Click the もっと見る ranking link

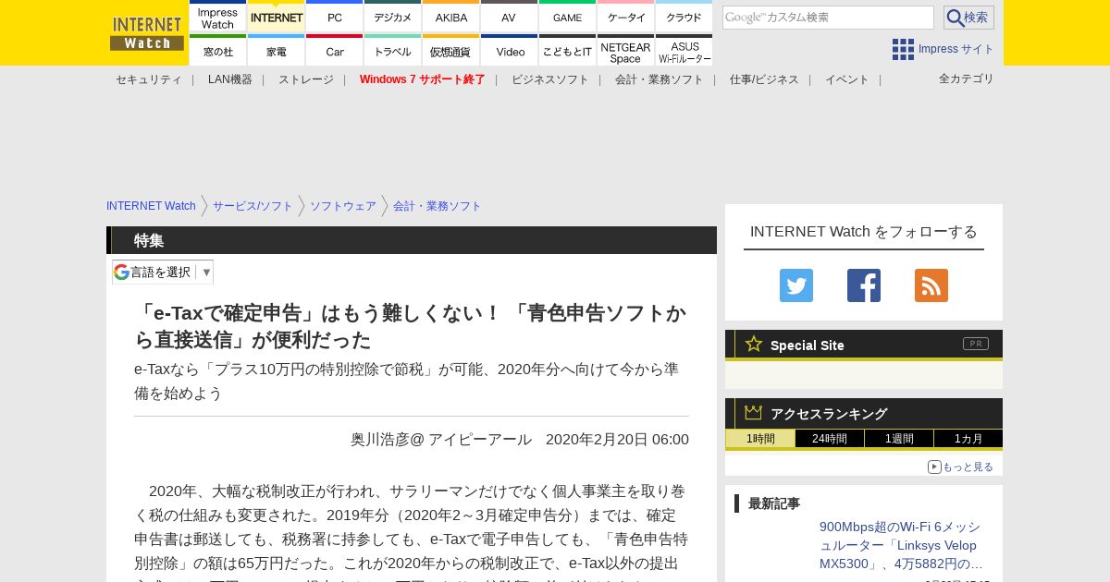click(968, 467)
